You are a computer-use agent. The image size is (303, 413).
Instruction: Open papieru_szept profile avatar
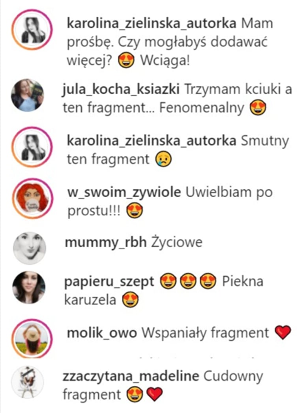29,287
